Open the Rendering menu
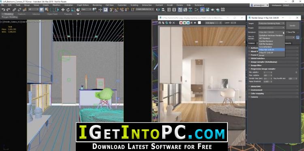The height and width of the screenshot is (151, 304). click(x=97, y=5)
